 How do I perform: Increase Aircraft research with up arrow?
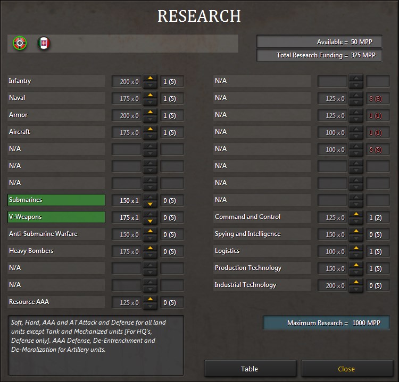pos(151,129)
